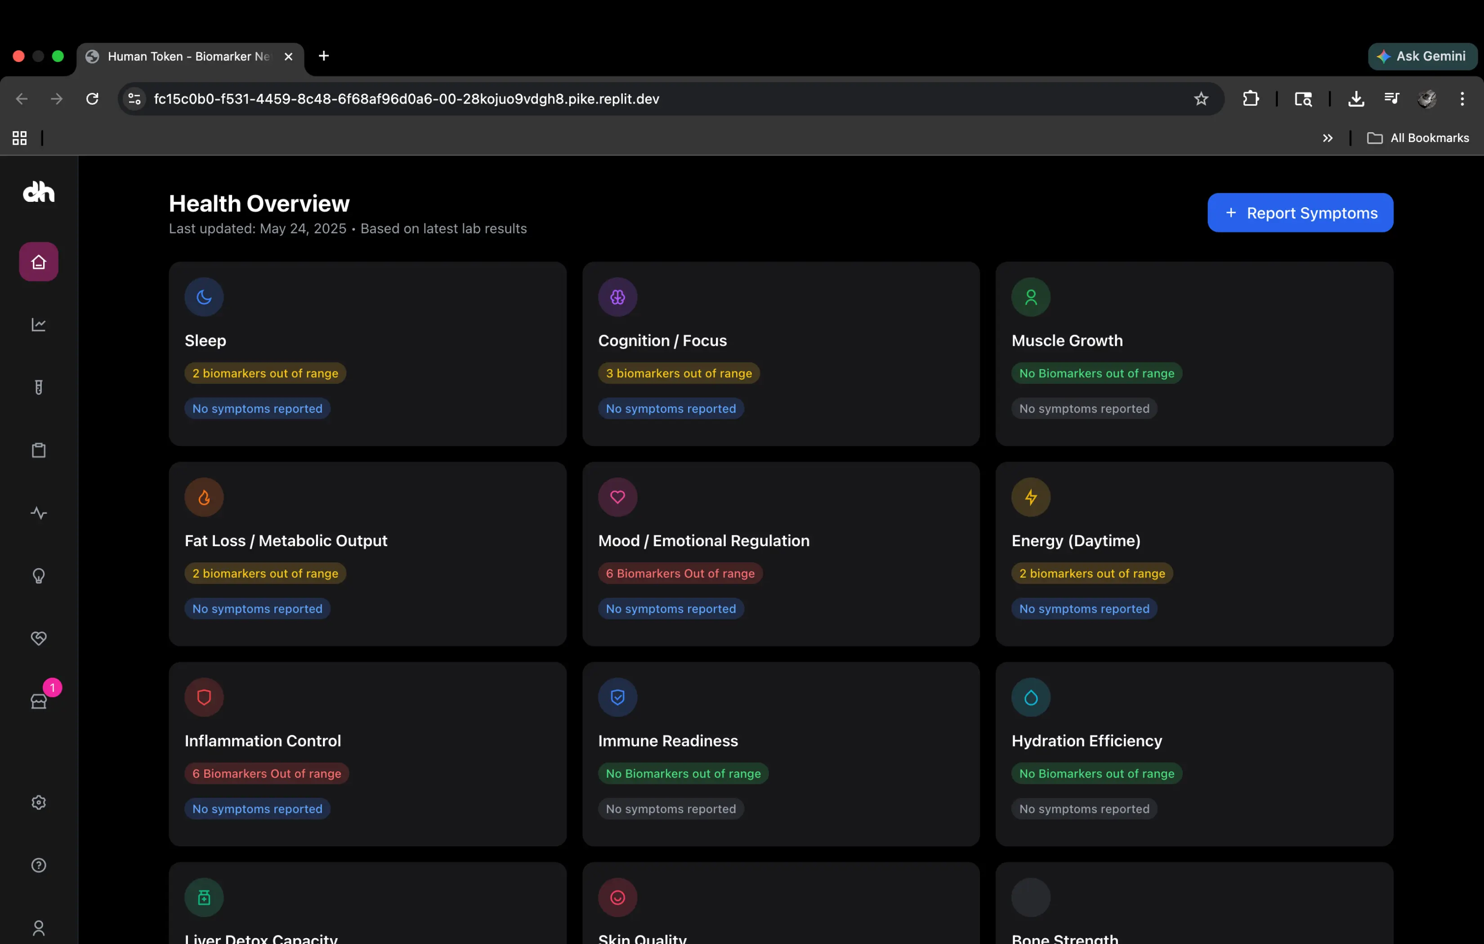Open Chrome three-dot menu
The image size is (1484, 944).
1462,98
